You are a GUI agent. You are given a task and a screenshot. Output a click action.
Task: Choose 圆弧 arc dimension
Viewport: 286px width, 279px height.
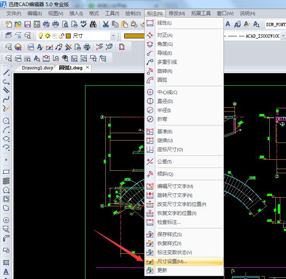point(184,80)
